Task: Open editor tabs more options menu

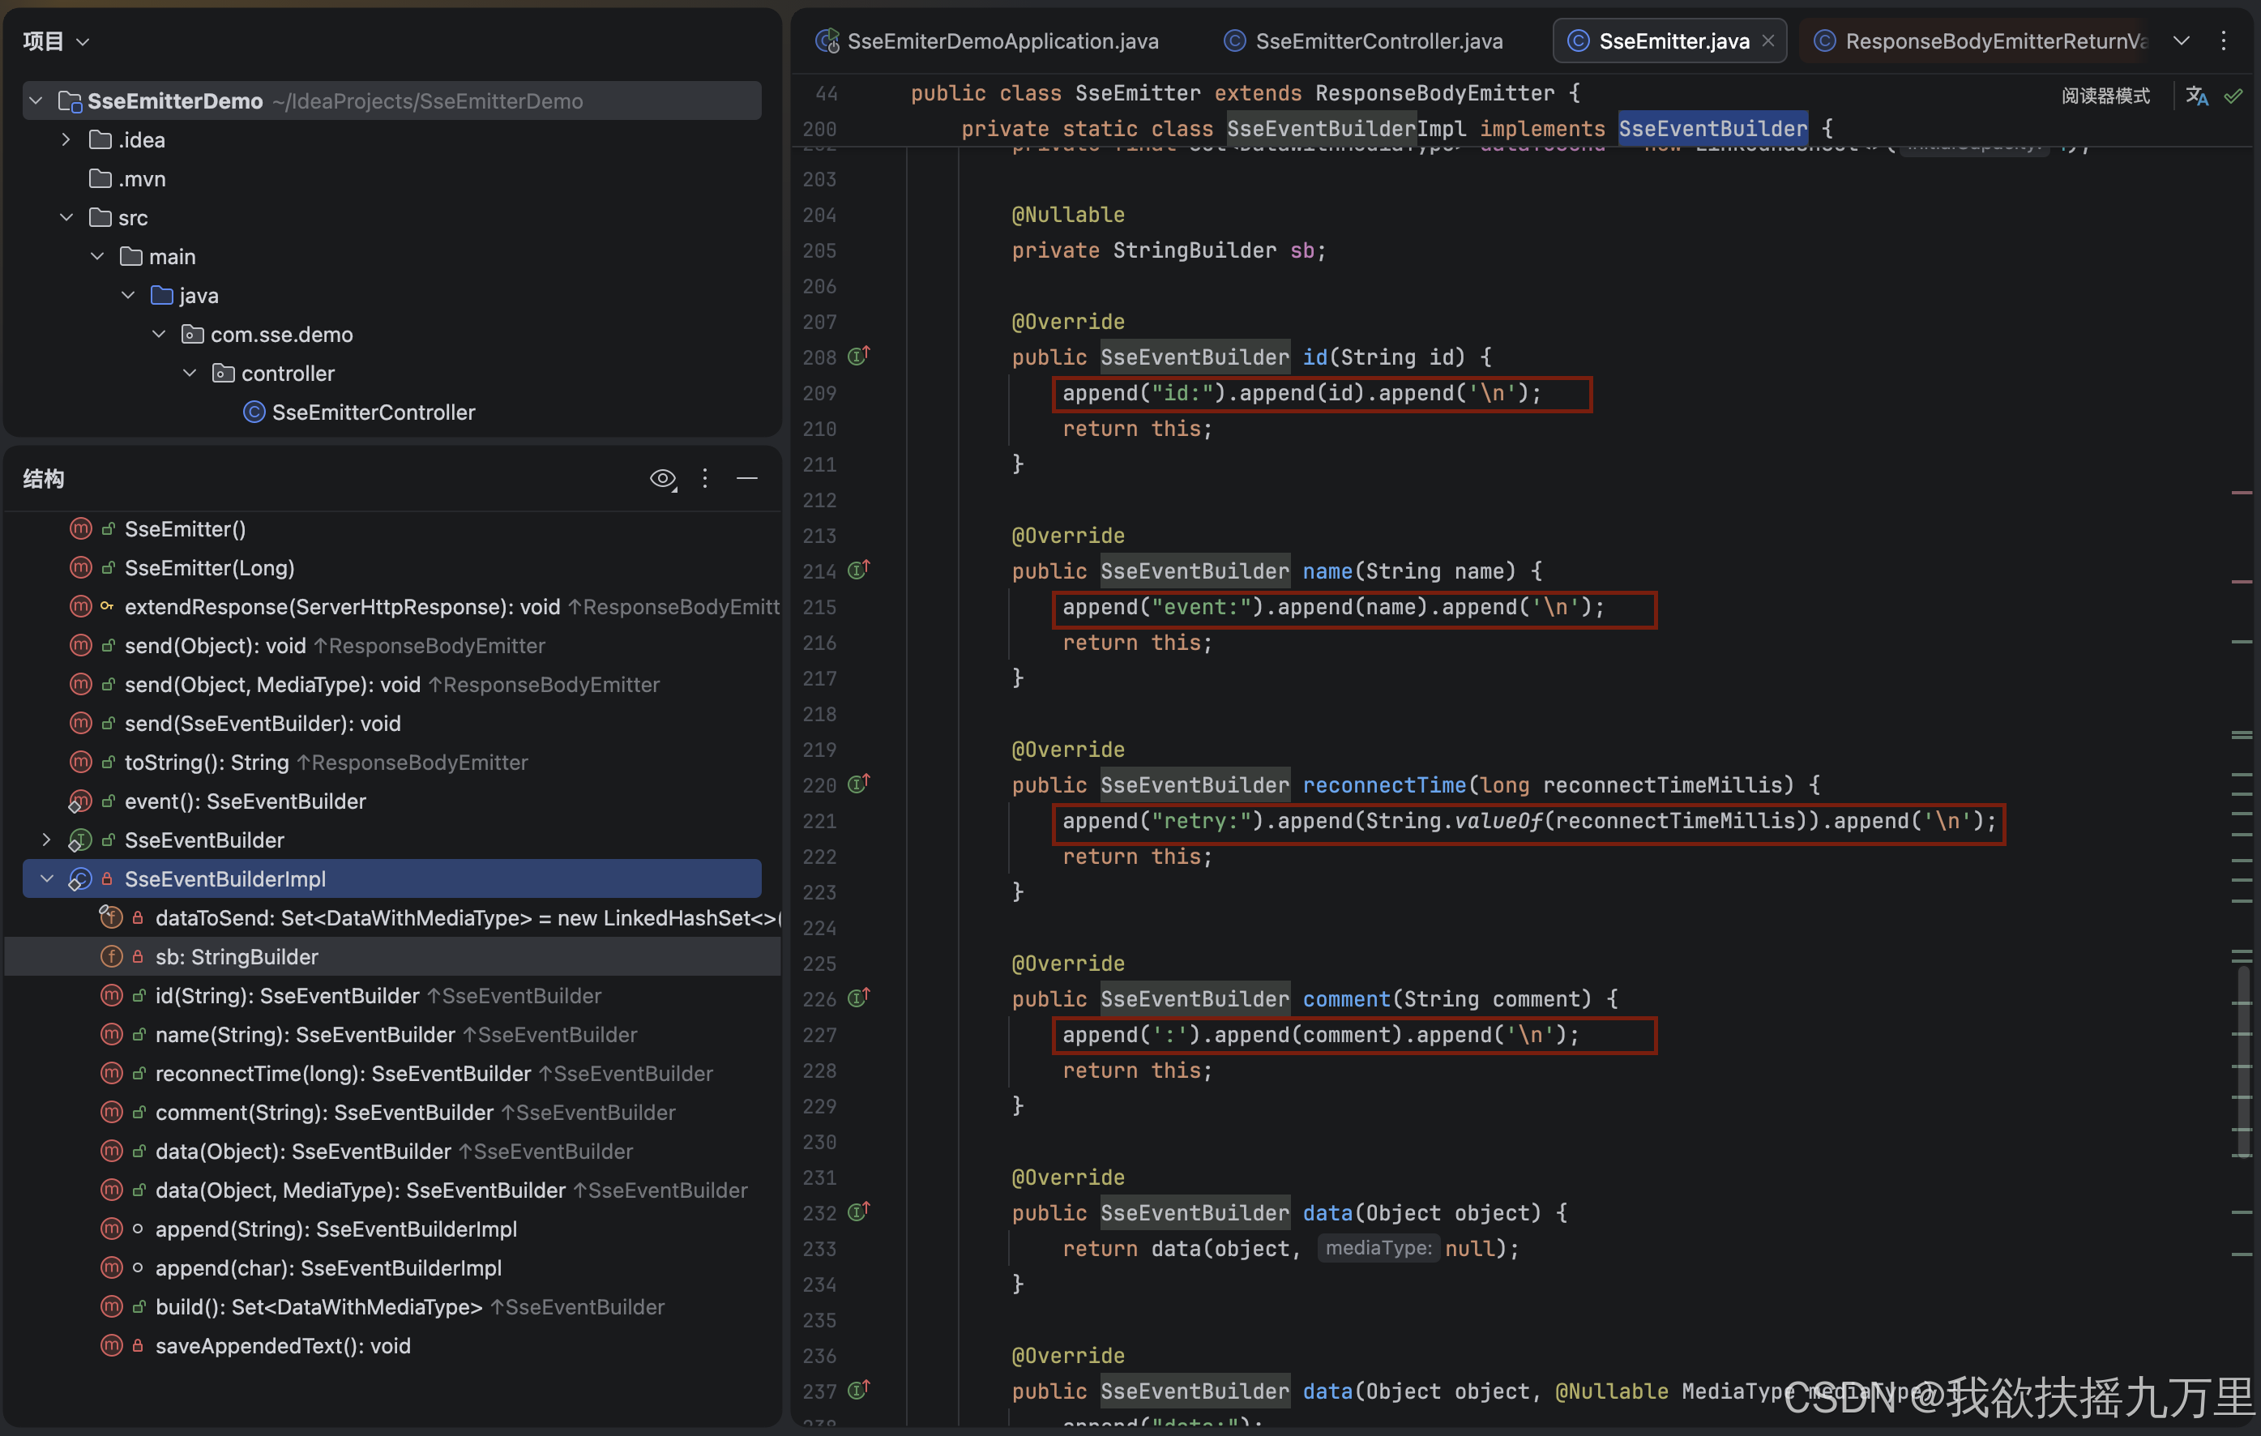Action: pos(2224,41)
